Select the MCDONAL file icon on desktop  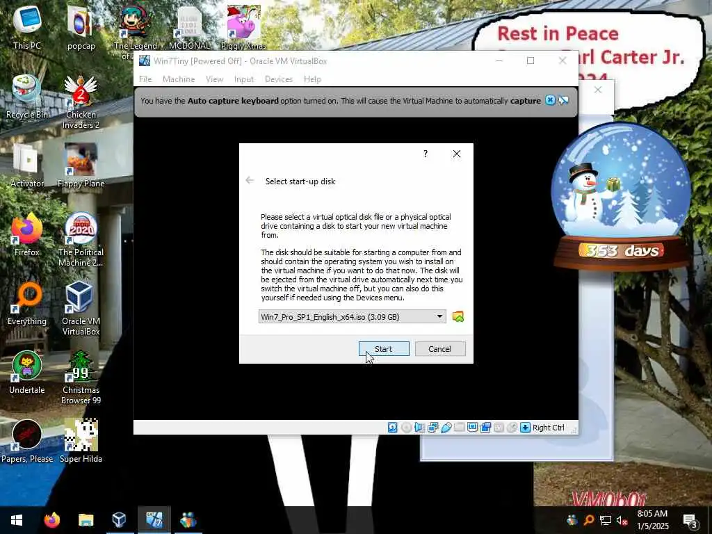point(189,27)
